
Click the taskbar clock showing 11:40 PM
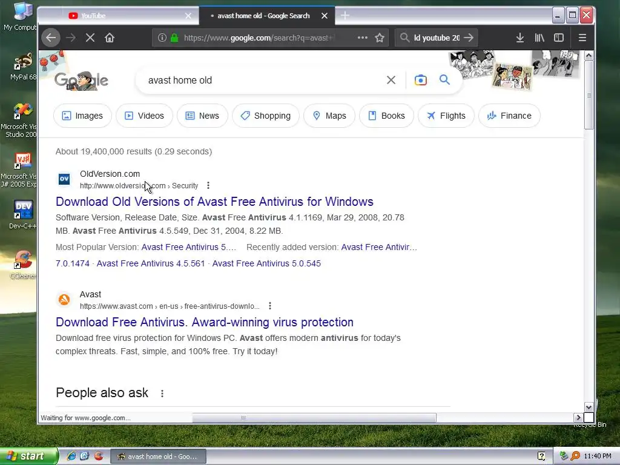(x=598, y=457)
